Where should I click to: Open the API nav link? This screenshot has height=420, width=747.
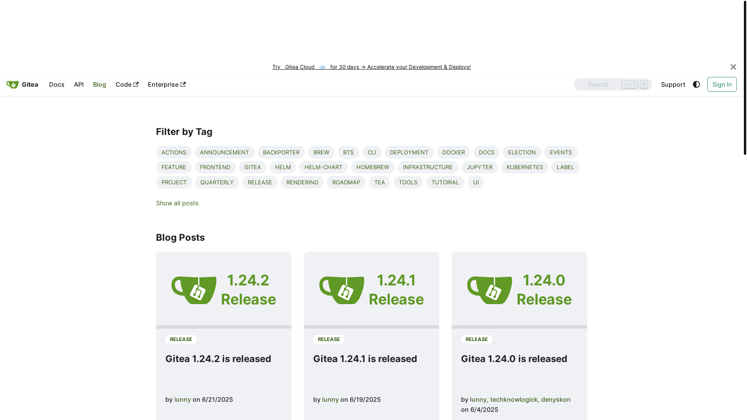tap(79, 84)
